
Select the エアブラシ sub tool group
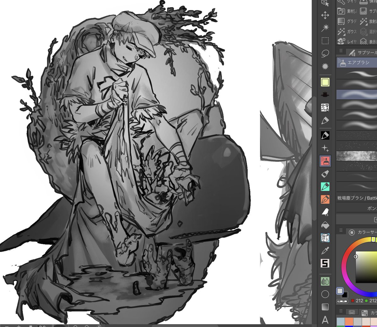click(x=357, y=63)
